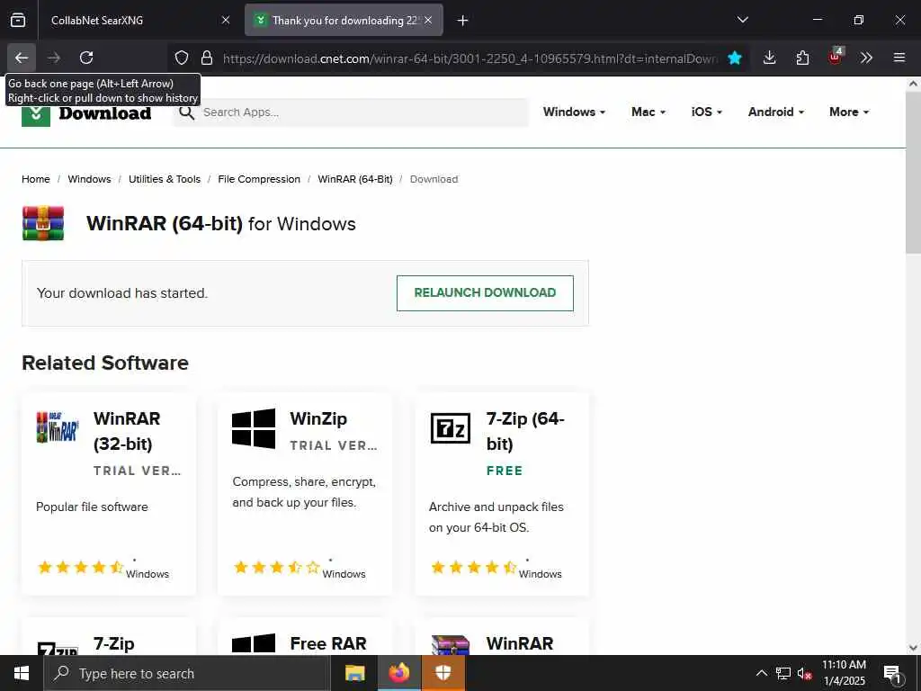This screenshot has height=691, width=921.
Task: Click page vertical scrollbar thumb
Action: coord(913,174)
